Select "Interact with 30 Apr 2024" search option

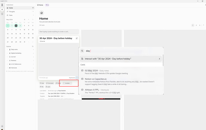click(x=121, y=59)
